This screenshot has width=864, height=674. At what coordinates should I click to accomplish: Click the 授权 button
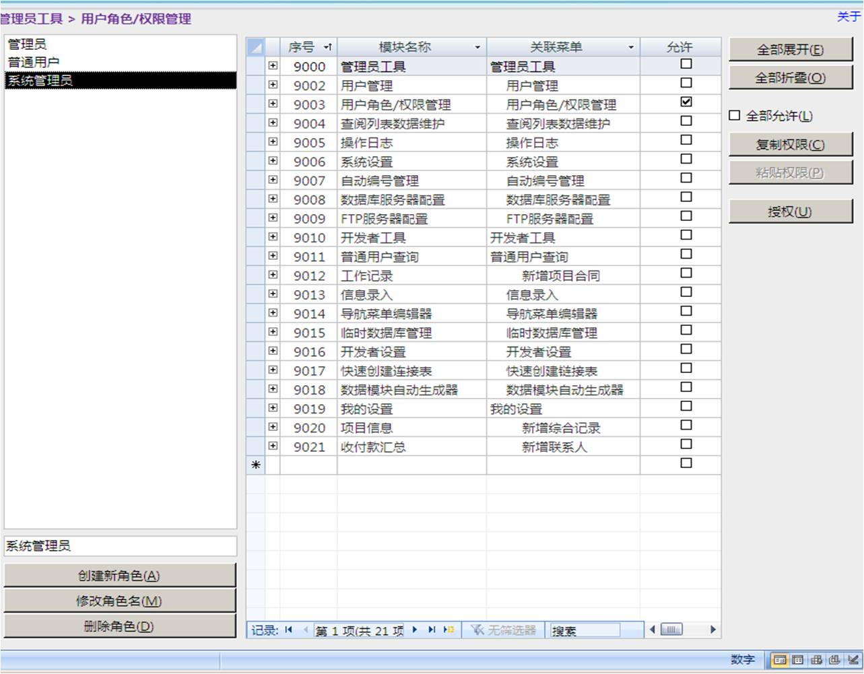[x=790, y=211]
